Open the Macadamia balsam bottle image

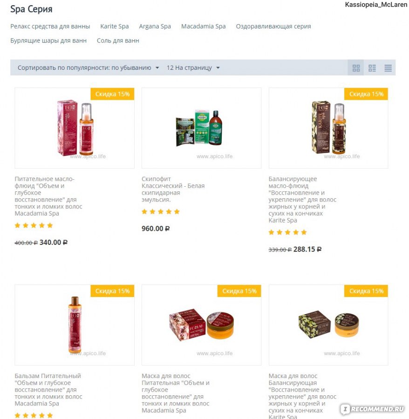point(75,325)
